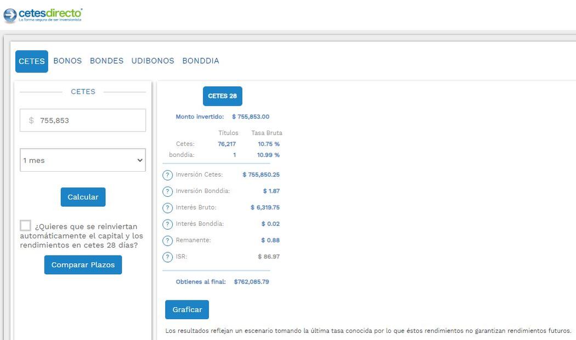Switch to the UDIBONOS tab

153,60
